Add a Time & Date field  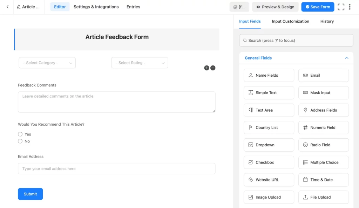323,180
